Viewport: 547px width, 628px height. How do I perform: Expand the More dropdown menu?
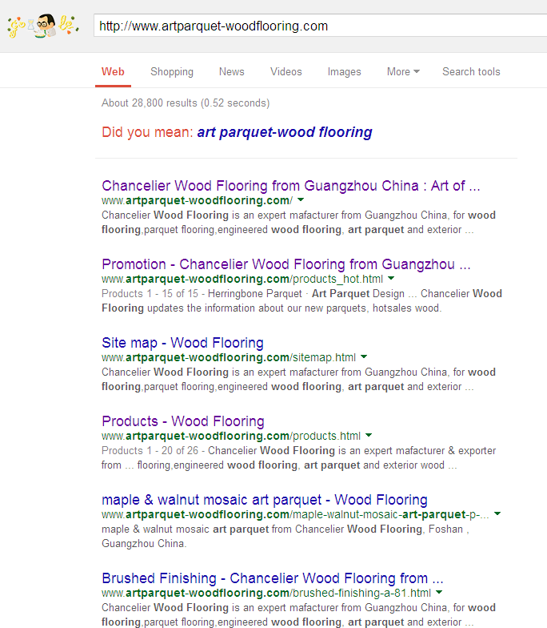(403, 72)
